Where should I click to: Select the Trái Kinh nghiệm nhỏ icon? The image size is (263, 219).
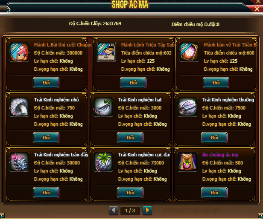pyautogui.click(x=19, y=107)
